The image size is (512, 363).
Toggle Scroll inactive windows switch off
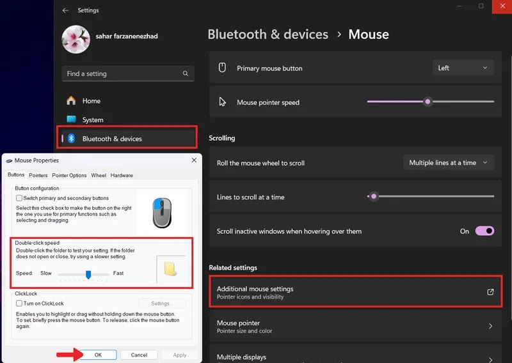(484, 231)
